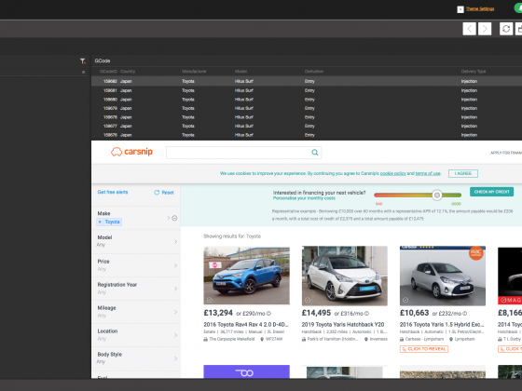The image size is (522, 391).
Task: Click the Lympsham location pin
Action: [x=451, y=339]
